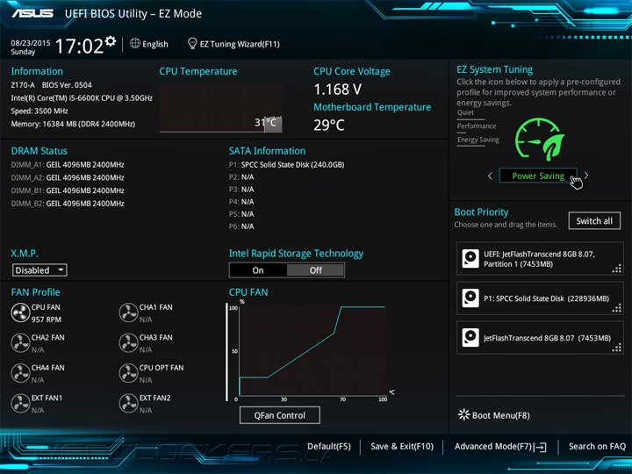The height and width of the screenshot is (474, 632).
Task: Select JetFlashTranscend 8GB 8.07 (7453MB) boot entry
Action: point(540,338)
